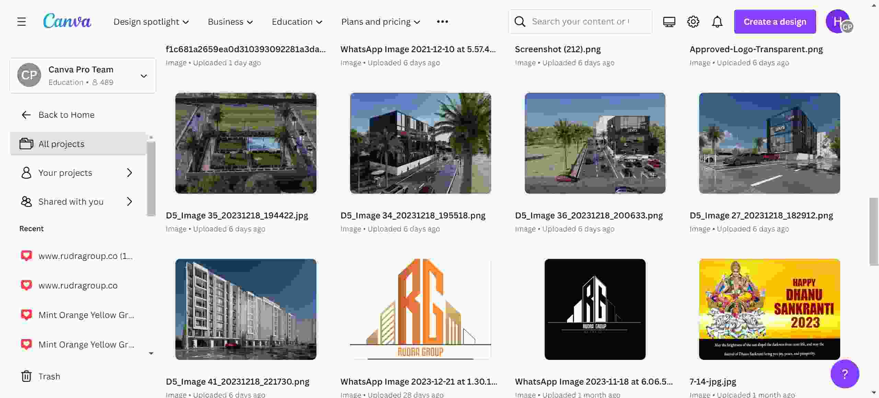Check the notifications bell icon

[717, 22]
